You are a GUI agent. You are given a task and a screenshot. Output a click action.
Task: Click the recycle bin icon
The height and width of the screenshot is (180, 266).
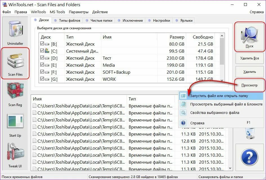click(250, 133)
